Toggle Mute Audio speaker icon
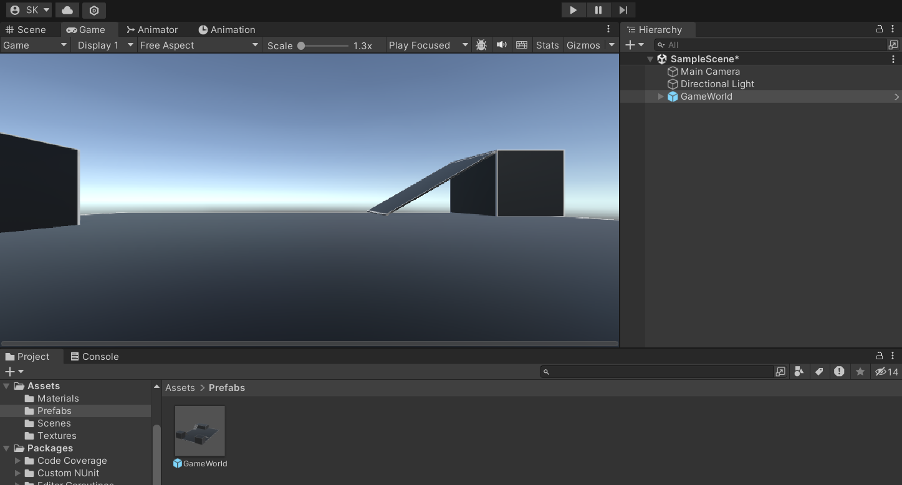Screen dimensions: 902x485 click(x=501, y=45)
